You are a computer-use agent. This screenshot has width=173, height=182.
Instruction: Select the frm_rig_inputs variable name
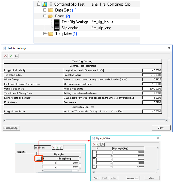coord(102,22)
